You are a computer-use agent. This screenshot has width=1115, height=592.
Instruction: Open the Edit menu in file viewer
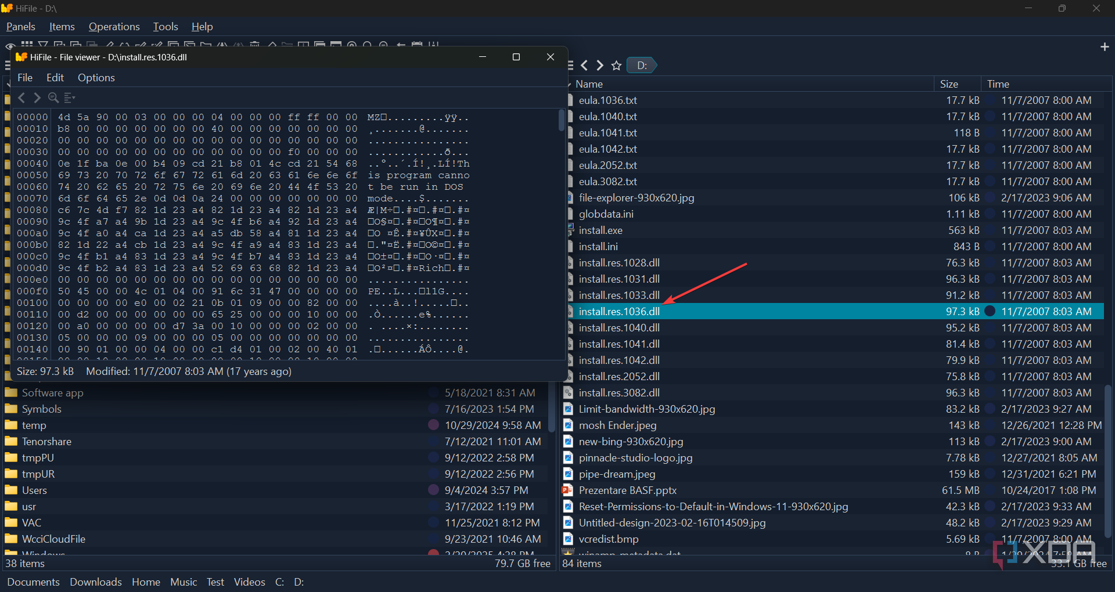point(55,78)
